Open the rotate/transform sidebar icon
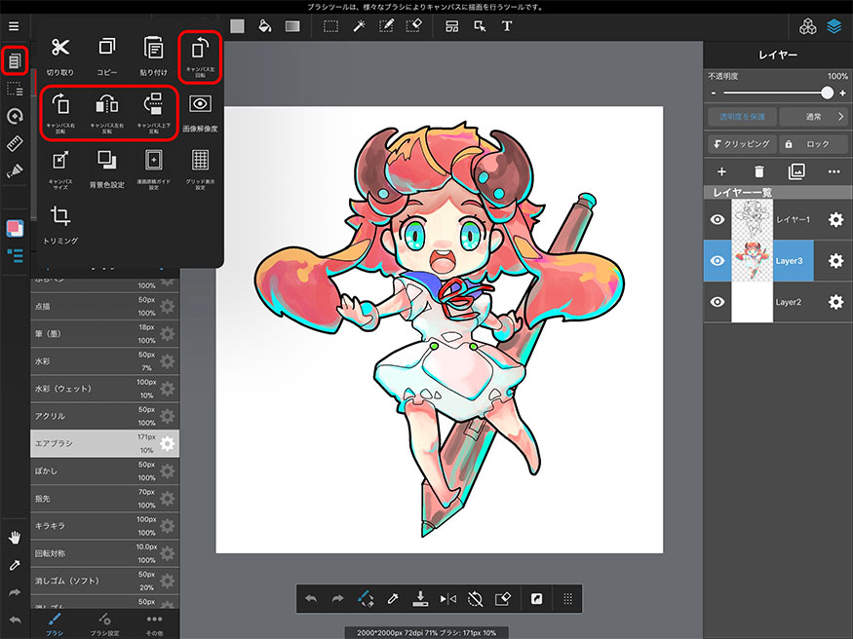This screenshot has width=853, height=639. pyautogui.click(x=15, y=116)
